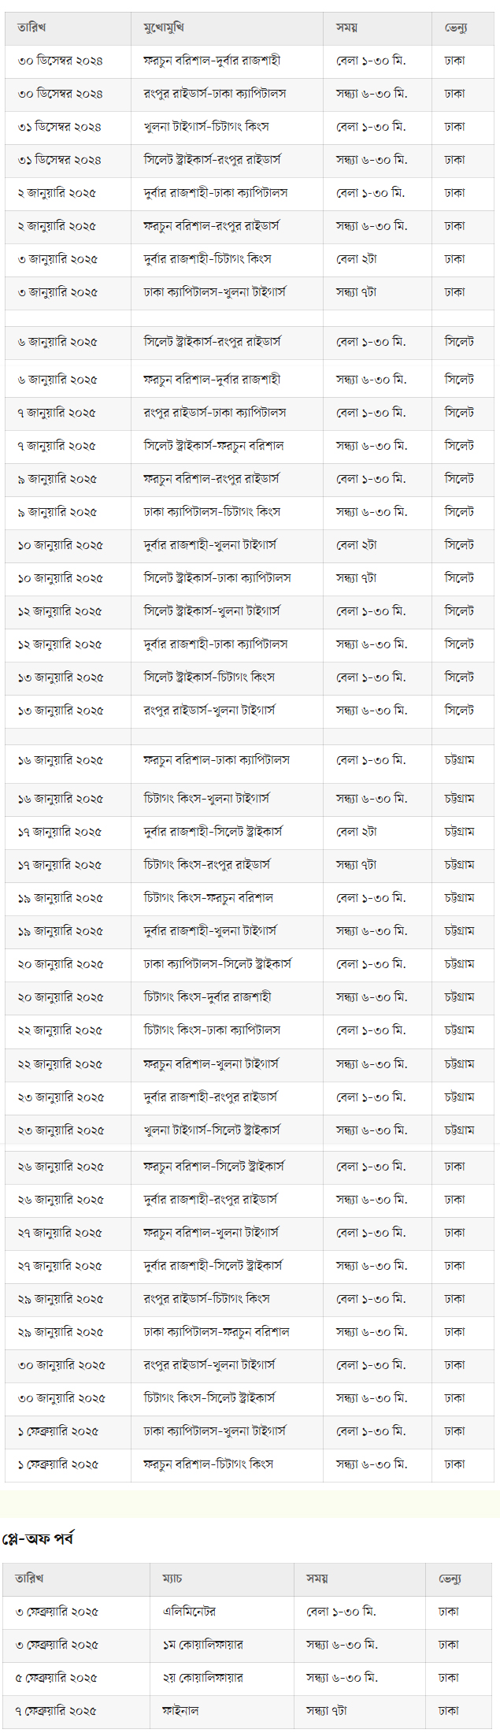Click the ঢাকা ক্যাপিটালস-চিটাগং কিংস fixture
Viewport: 500px width, 1733px height.
[x=212, y=512]
